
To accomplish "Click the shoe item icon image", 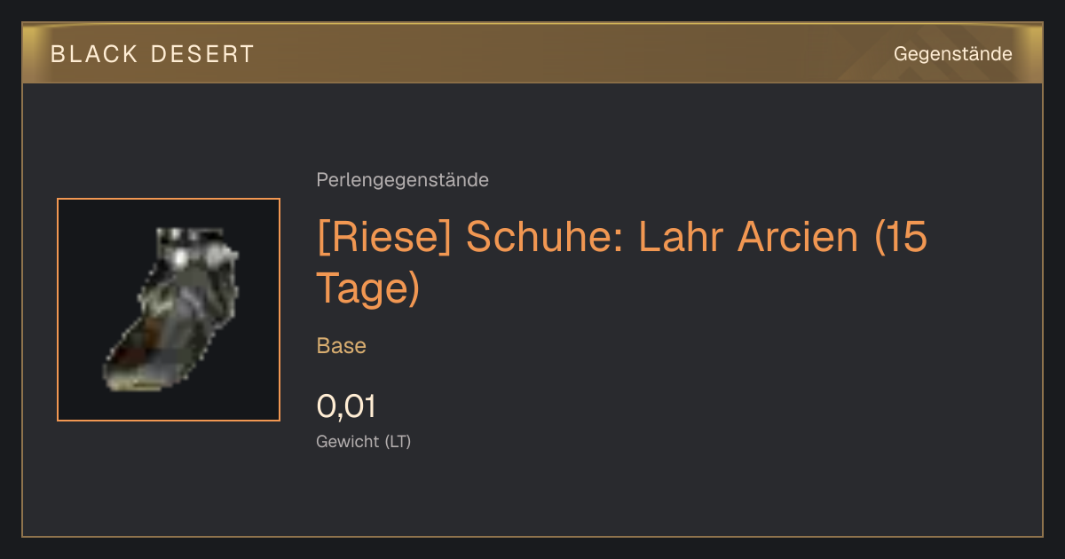I will 169,310.
